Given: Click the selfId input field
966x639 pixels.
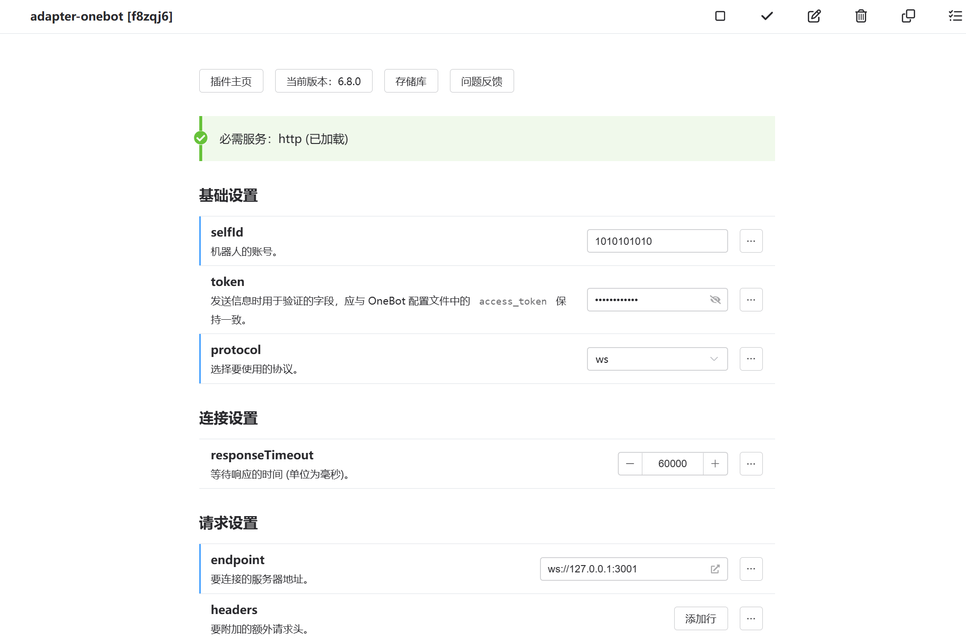Looking at the screenshot, I should coord(657,241).
